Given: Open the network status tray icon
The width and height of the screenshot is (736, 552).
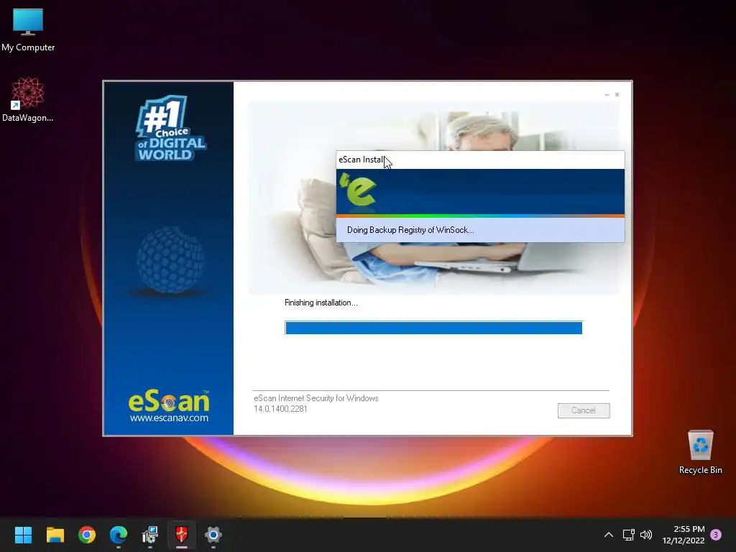Looking at the screenshot, I should coord(628,535).
